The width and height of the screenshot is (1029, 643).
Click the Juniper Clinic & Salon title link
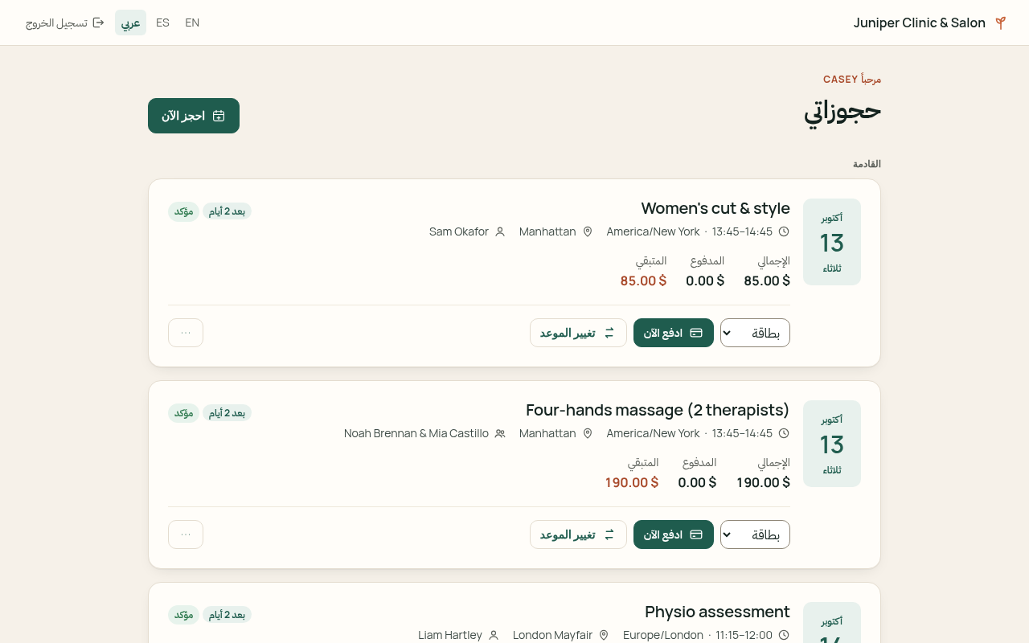[920, 23]
